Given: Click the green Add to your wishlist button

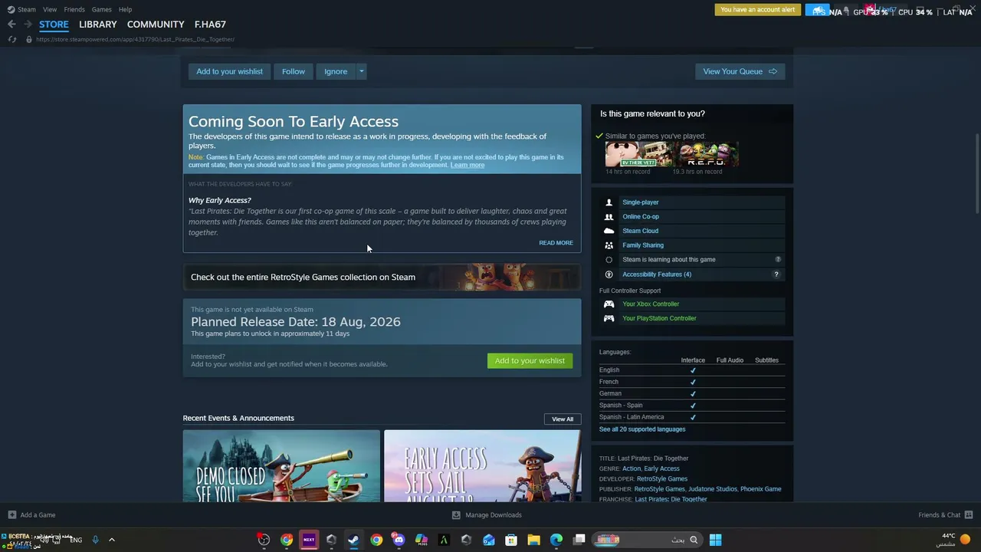Looking at the screenshot, I should coord(530,361).
